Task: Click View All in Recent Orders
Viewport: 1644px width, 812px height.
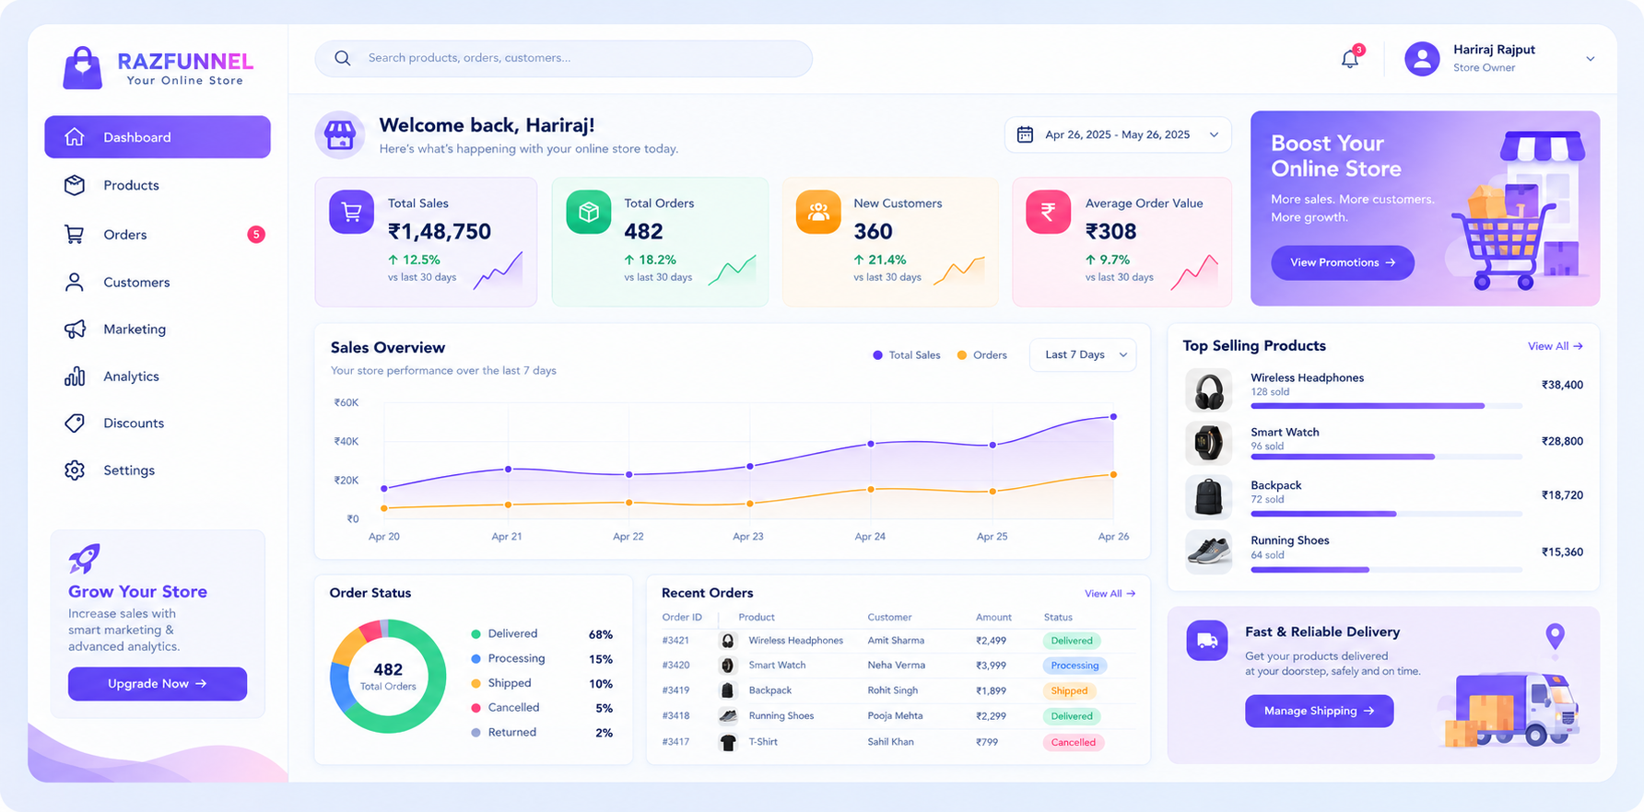Action: 1110,594
